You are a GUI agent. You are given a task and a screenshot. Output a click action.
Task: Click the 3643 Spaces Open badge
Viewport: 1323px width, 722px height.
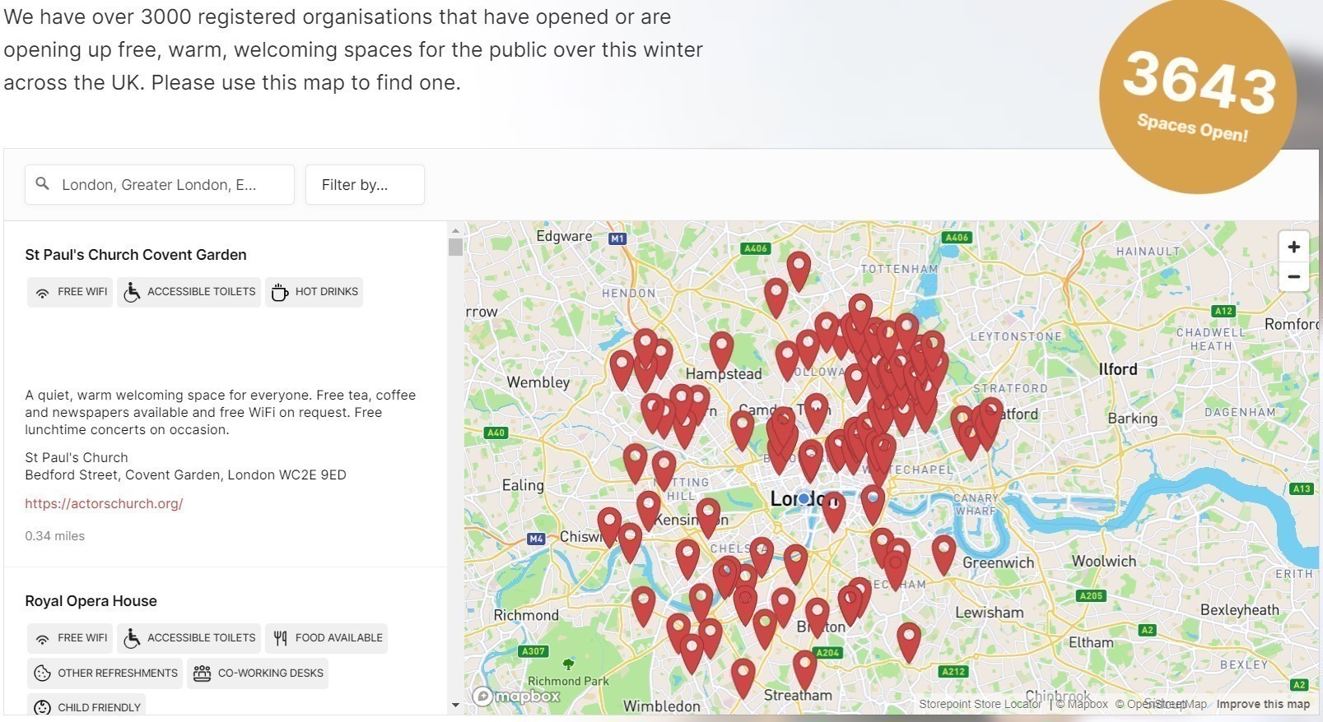[1197, 96]
